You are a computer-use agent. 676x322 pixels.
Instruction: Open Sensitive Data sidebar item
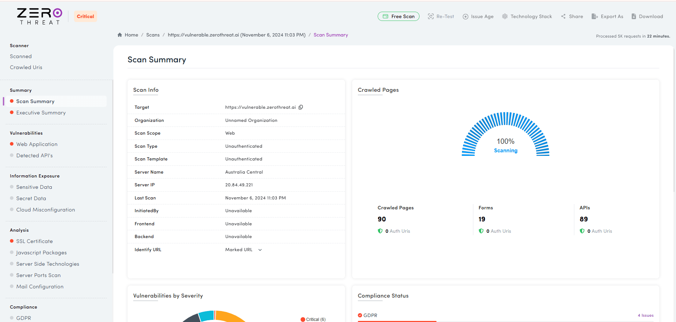point(34,187)
